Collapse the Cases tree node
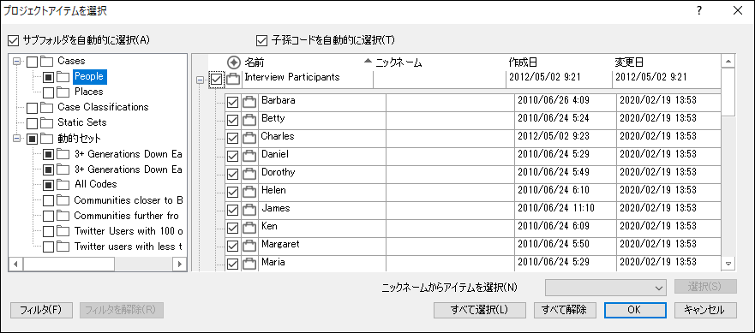The width and height of the screenshot is (755, 333). 17,61
